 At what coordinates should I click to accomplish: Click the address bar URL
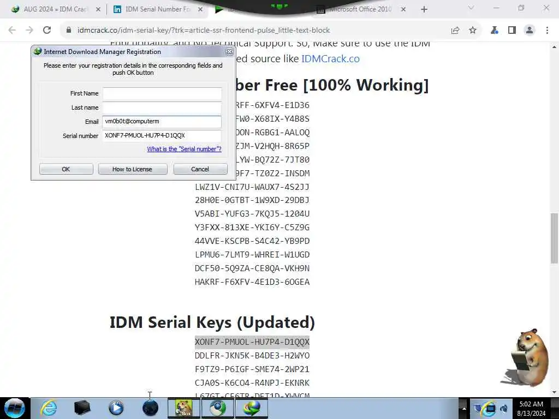click(x=203, y=31)
